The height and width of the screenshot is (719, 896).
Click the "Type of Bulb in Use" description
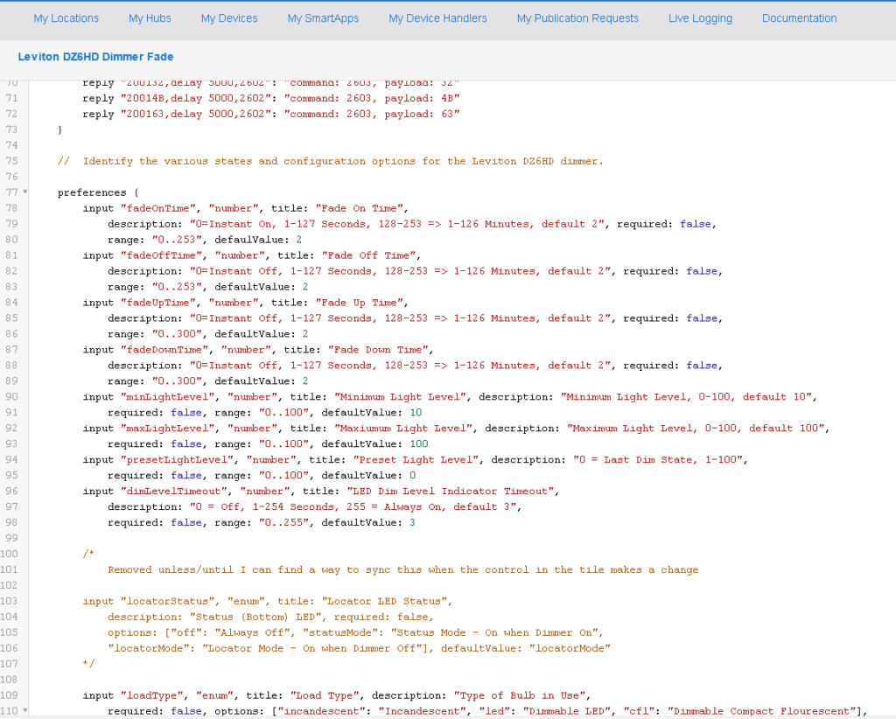coord(520,695)
